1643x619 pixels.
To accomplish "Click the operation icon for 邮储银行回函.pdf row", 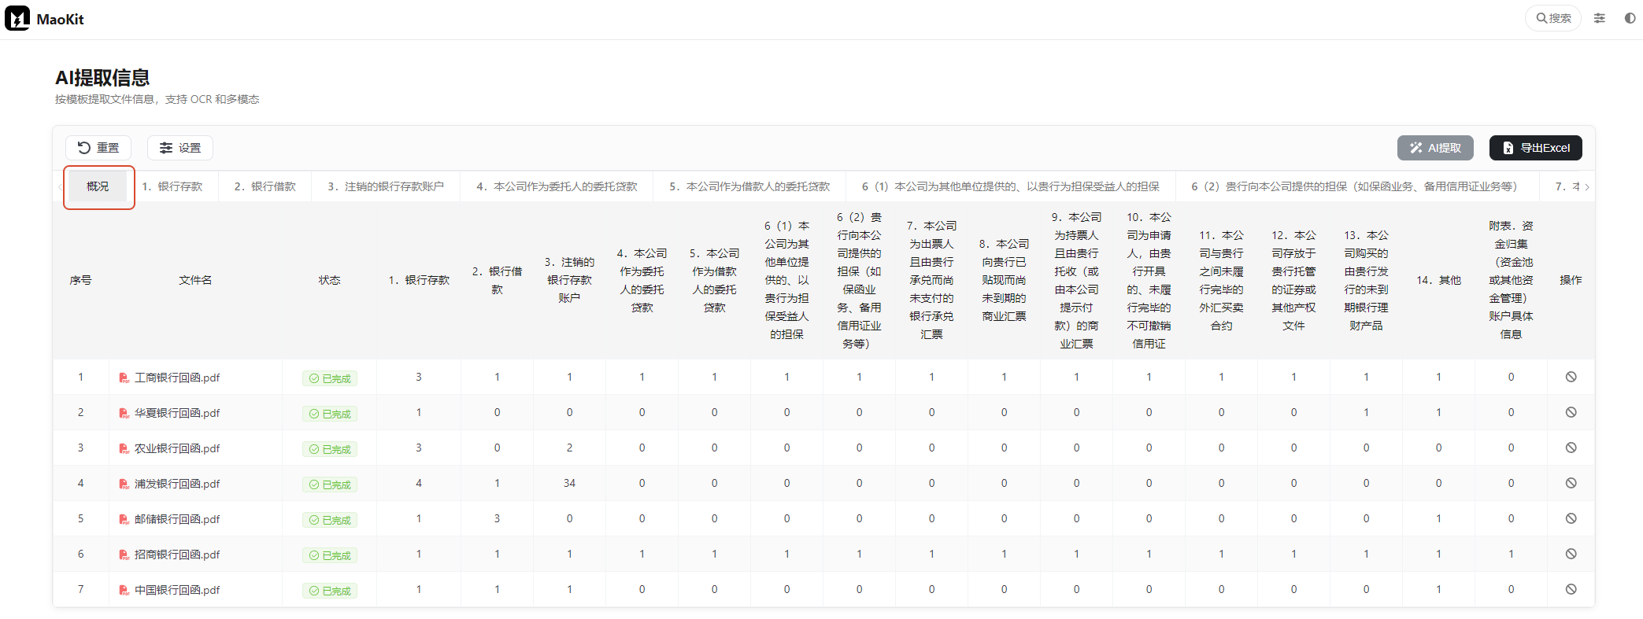I will coord(1571,519).
